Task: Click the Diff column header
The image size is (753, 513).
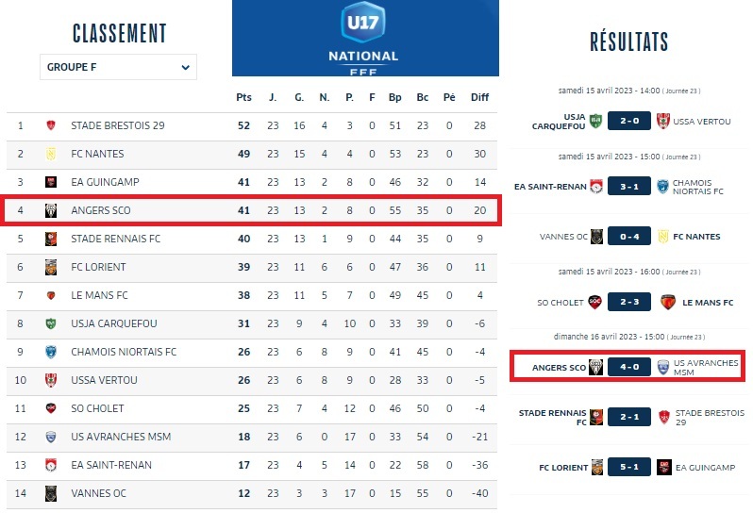Action: click(479, 97)
